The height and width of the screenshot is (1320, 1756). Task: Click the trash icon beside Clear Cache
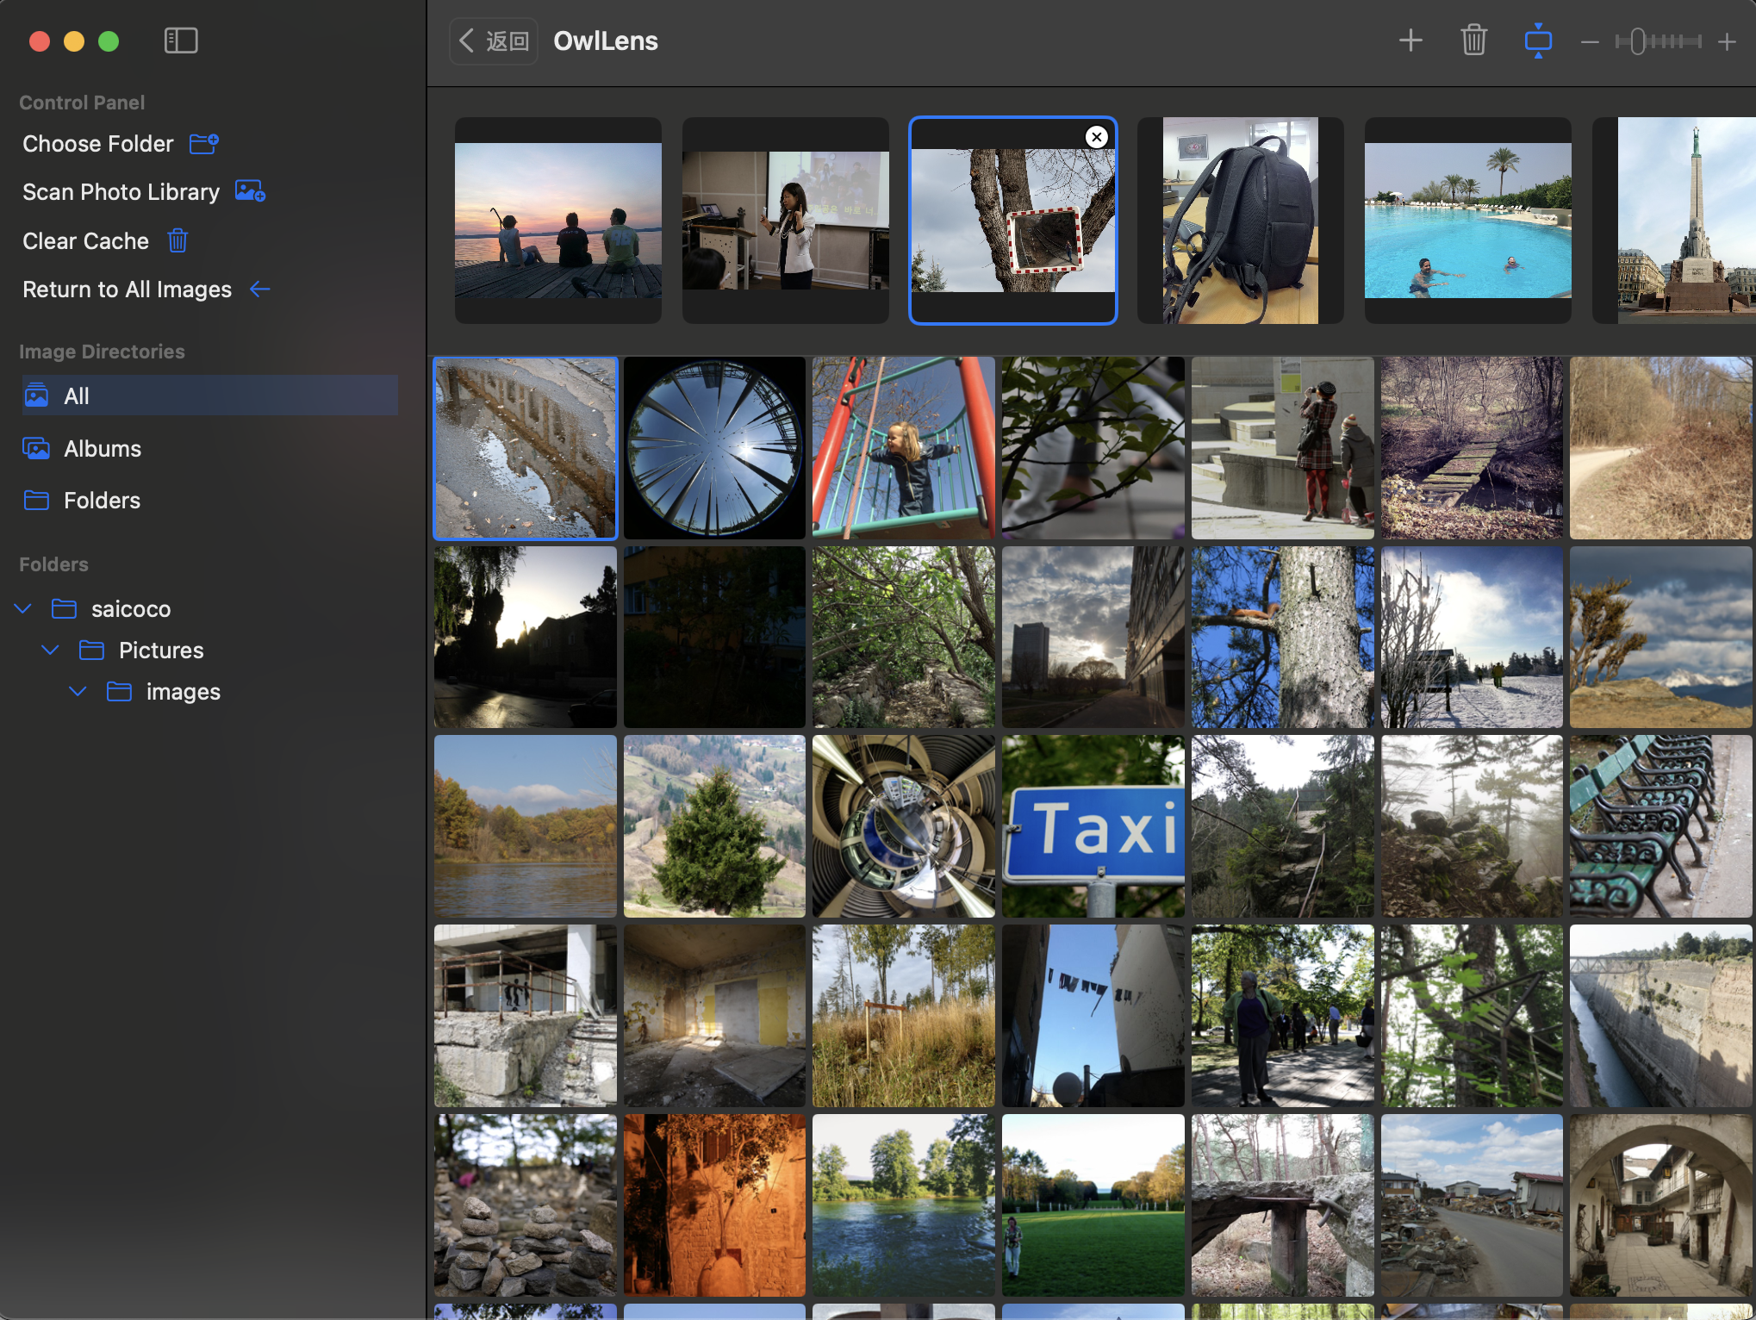pos(177,240)
